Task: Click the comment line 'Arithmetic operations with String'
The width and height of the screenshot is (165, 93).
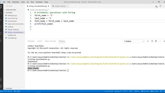Action: click(x=55, y=13)
